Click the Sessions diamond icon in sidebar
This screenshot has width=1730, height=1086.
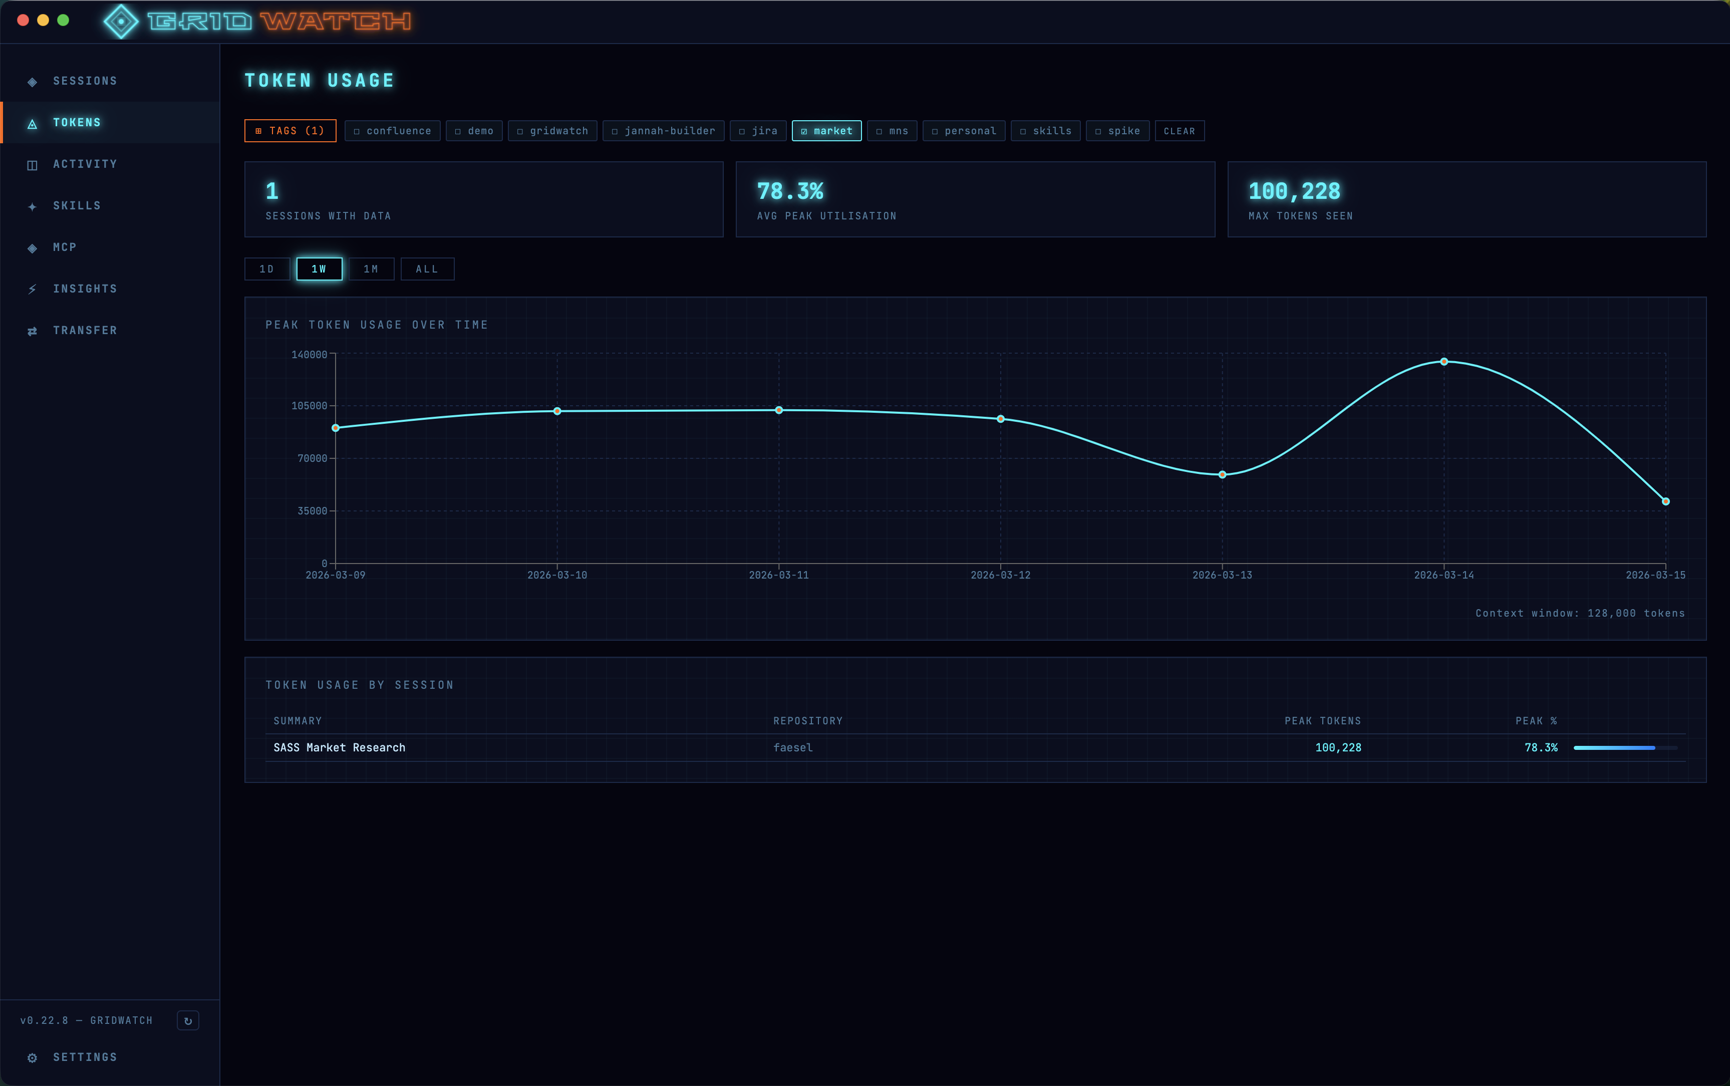tap(33, 82)
